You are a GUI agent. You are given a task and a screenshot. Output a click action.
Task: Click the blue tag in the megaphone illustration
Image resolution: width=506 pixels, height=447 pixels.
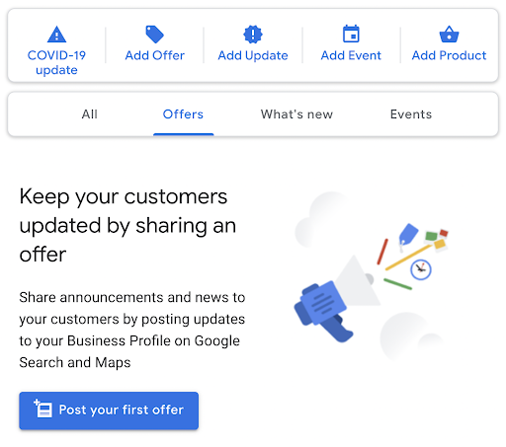(408, 234)
